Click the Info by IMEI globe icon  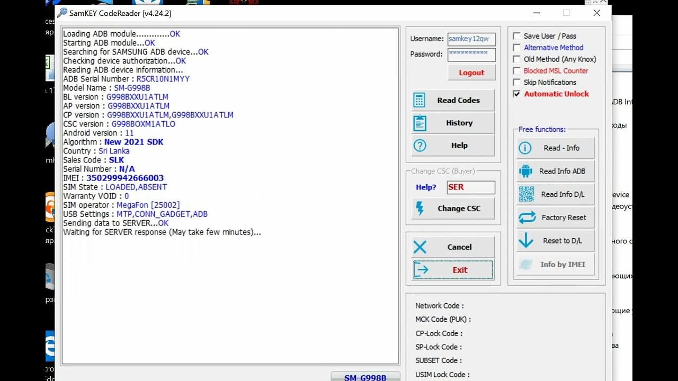(525, 265)
